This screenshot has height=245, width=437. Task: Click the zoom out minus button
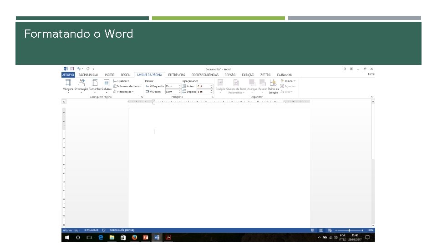(336, 230)
